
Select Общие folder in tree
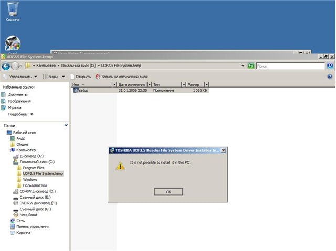(x=19, y=144)
